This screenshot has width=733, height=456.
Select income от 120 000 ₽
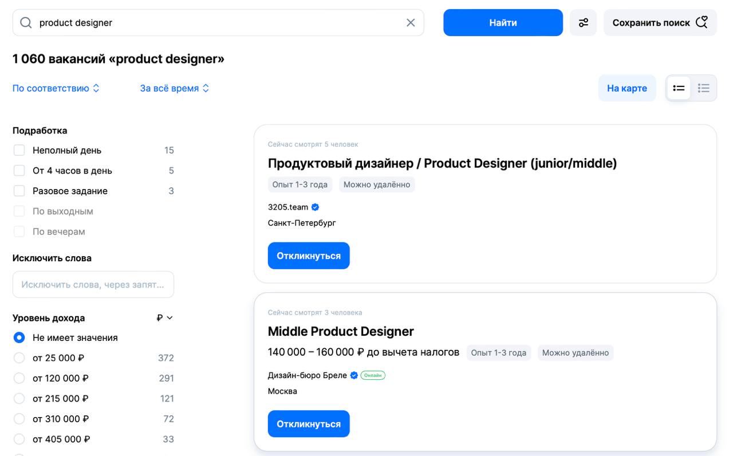tap(19, 378)
